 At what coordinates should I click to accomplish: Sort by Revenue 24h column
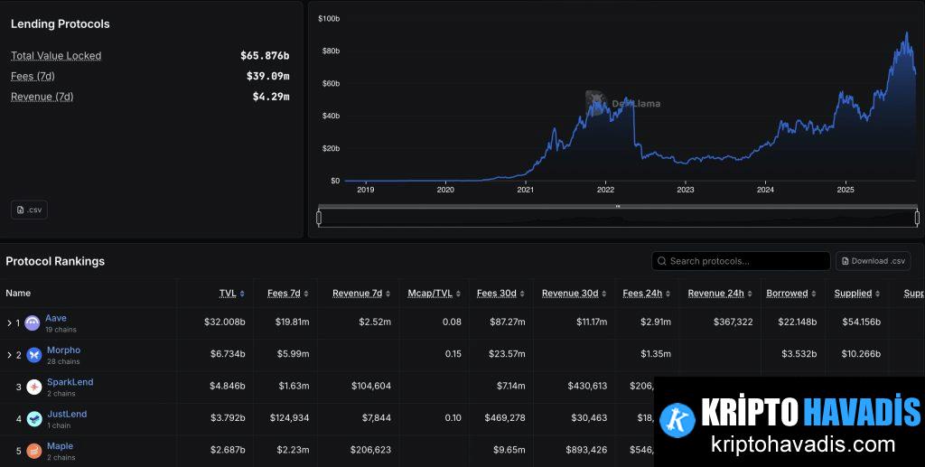coord(720,293)
